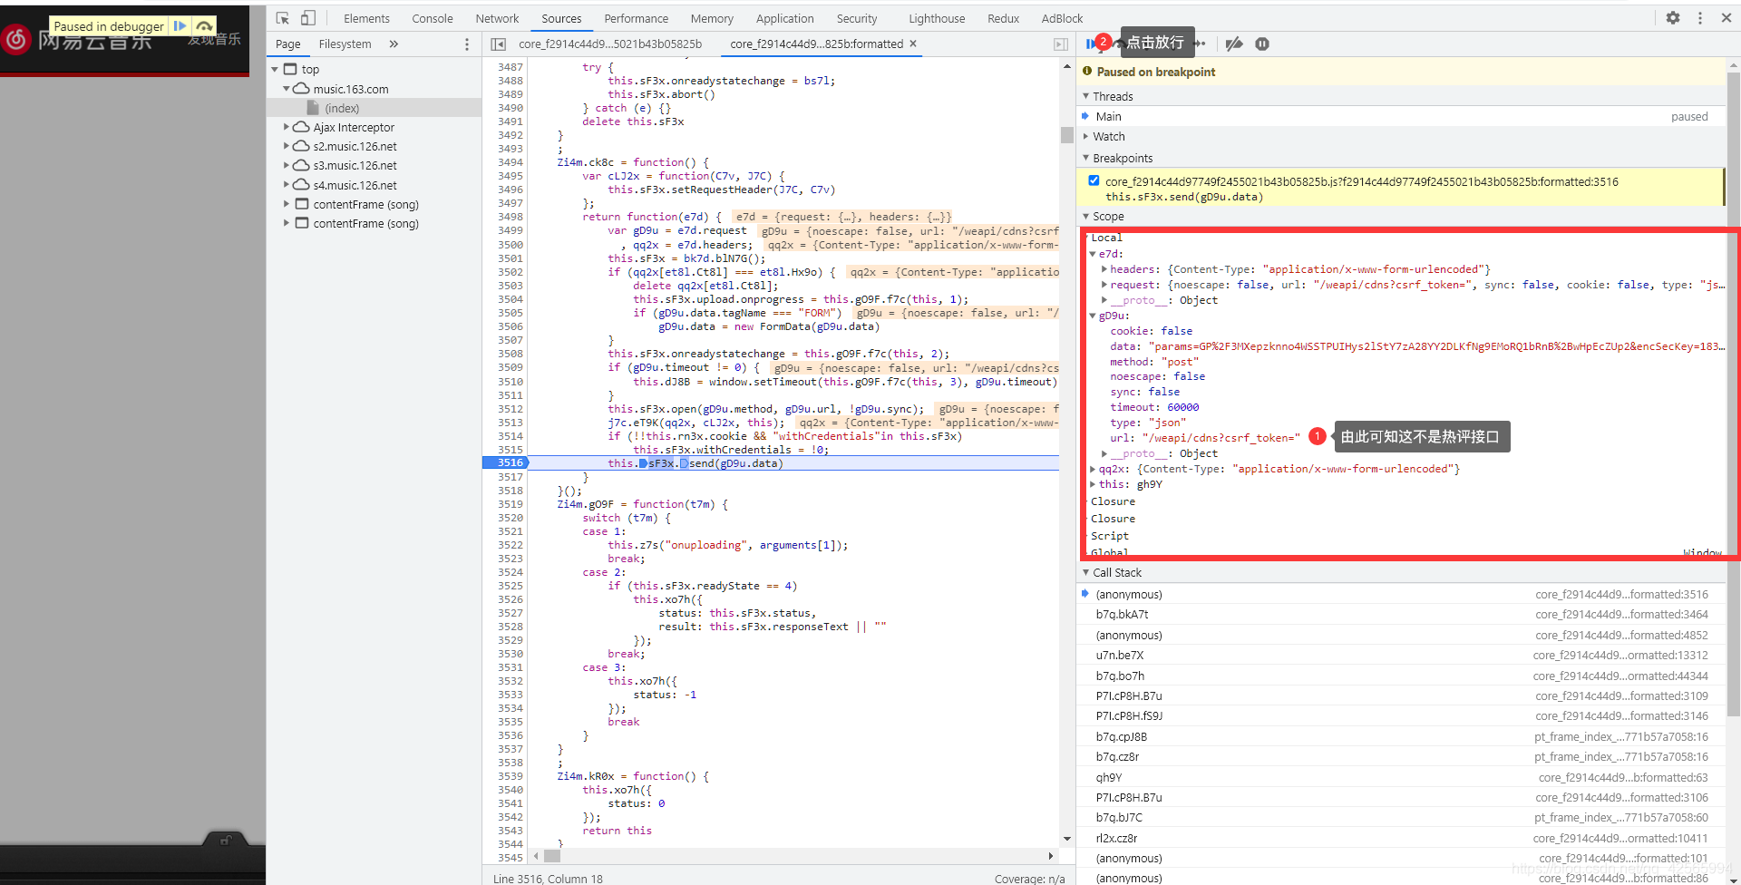Click the debugger sidebar vertical scrollbar
1741x885 pixels.
1734,394
